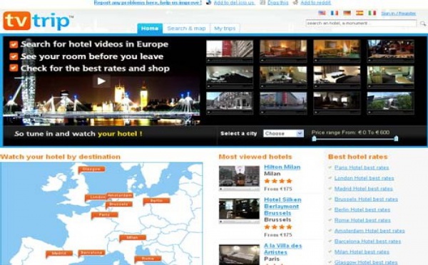
Task: Open the last video thumbnail in the bottom row
Action: [x=391, y=103]
